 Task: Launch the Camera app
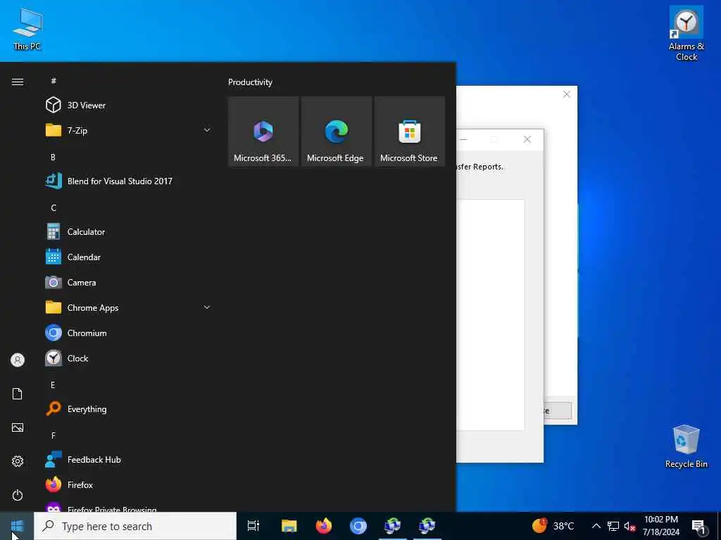[128, 283]
